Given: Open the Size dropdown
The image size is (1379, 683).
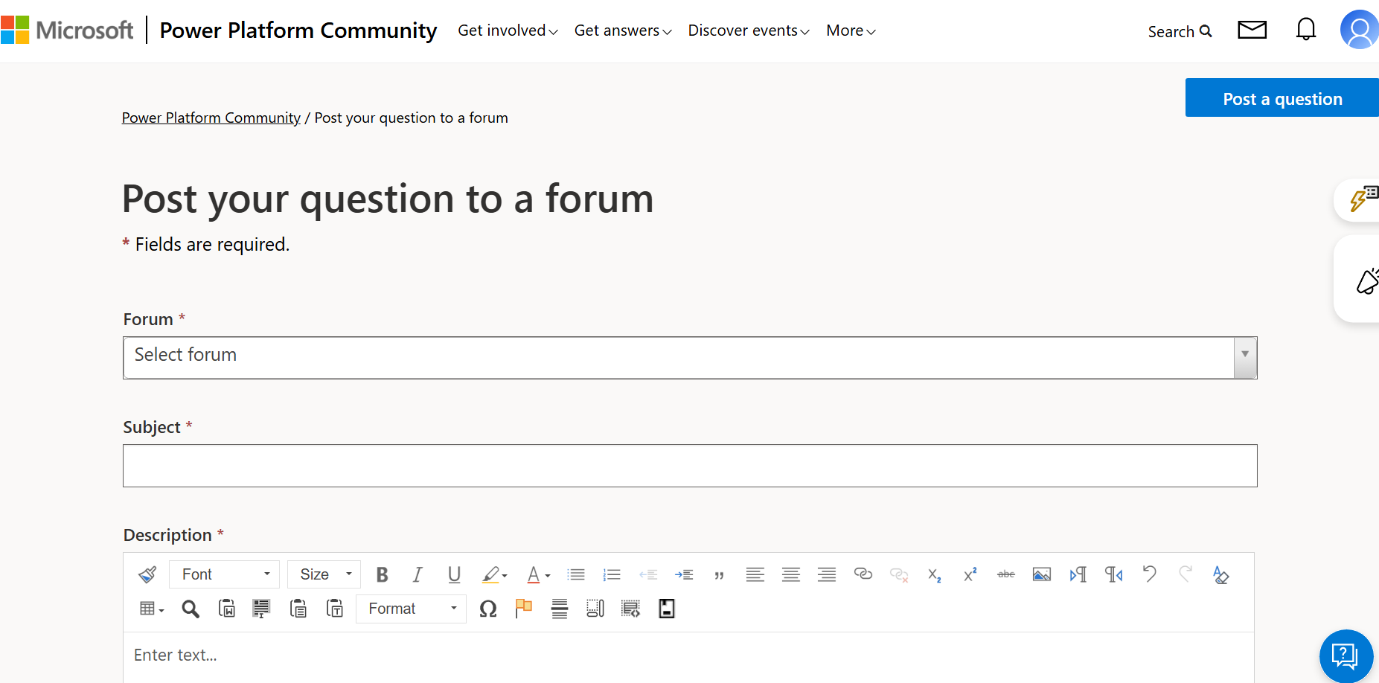Looking at the screenshot, I should click(324, 574).
